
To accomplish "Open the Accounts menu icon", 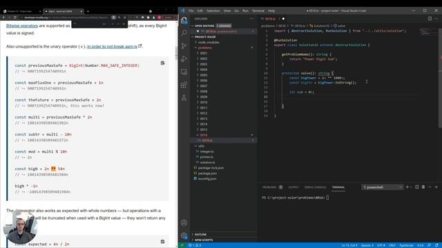I will point(184,223).
